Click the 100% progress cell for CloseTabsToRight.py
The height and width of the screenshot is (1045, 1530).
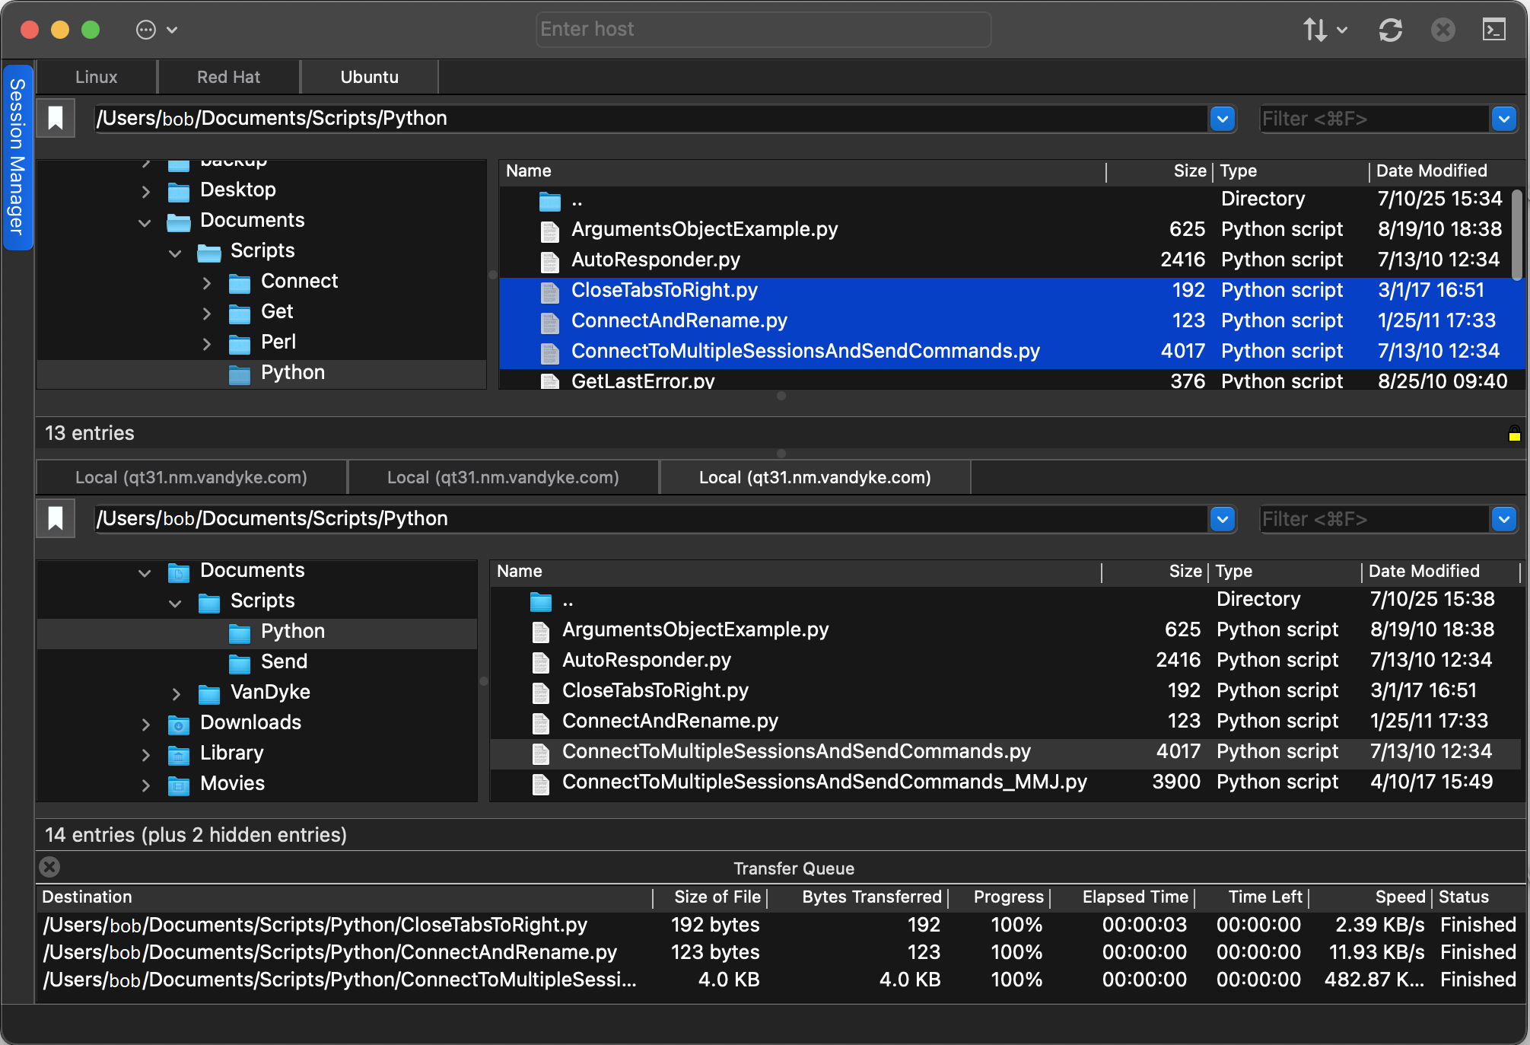coord(1016,925)
